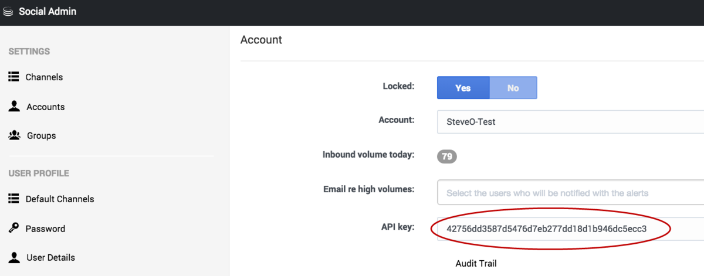Go to Groups in the sidebar
704x276 pixels.
[x=42, y=135]
